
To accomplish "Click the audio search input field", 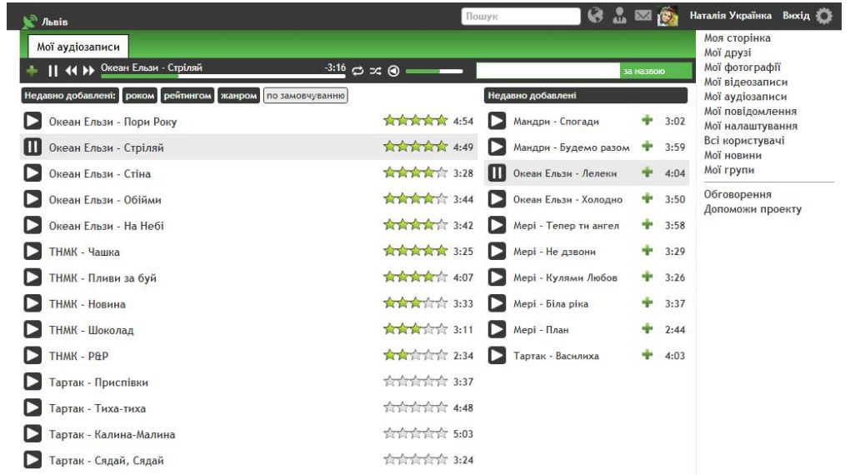I will tap(548, 71).
